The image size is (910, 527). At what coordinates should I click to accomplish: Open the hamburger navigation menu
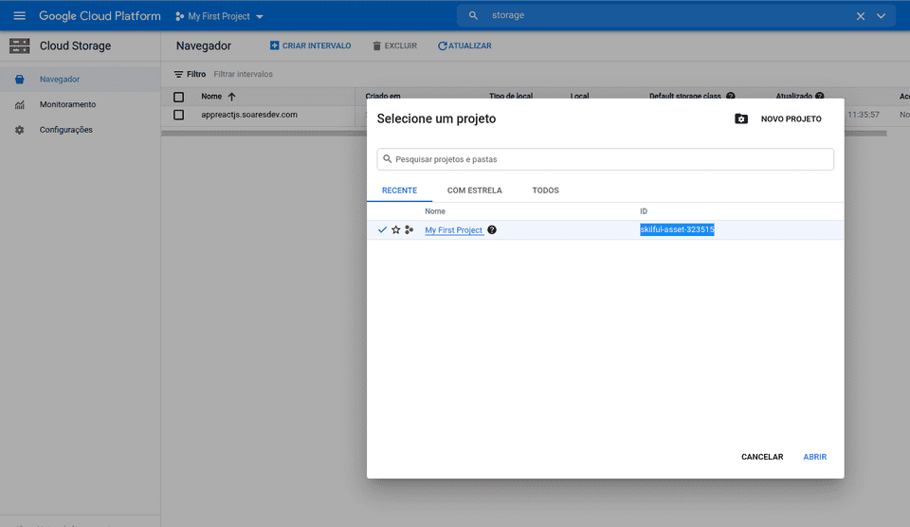pyautogui.click(x=19, y=16)
